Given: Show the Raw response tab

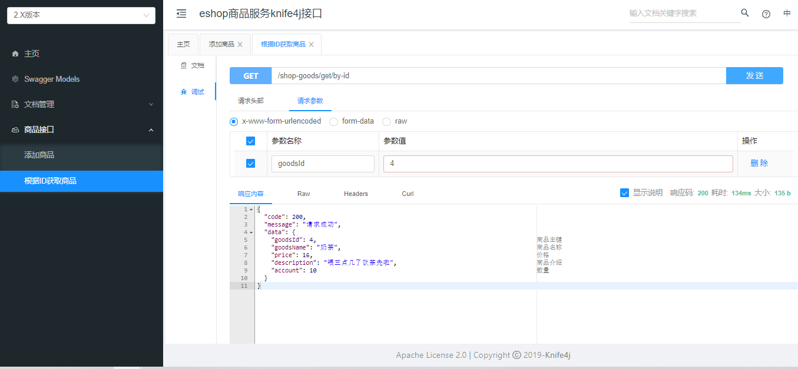Looking at the screenshot, I should coord(303,194).
